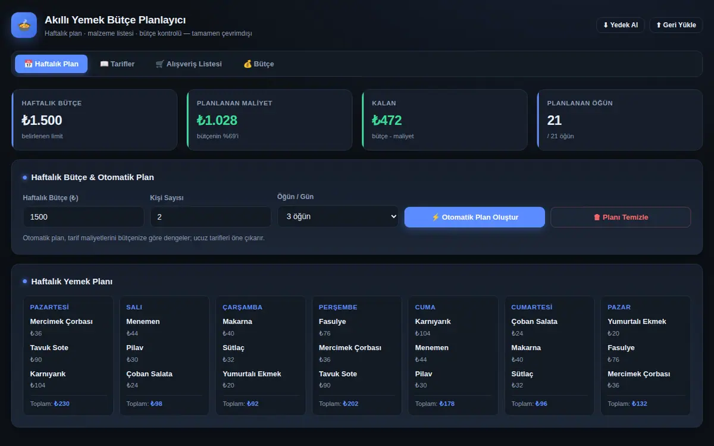Select Cumartesi's Sütlaç meal
714x446 pixels.
click(x=523, y=374)
